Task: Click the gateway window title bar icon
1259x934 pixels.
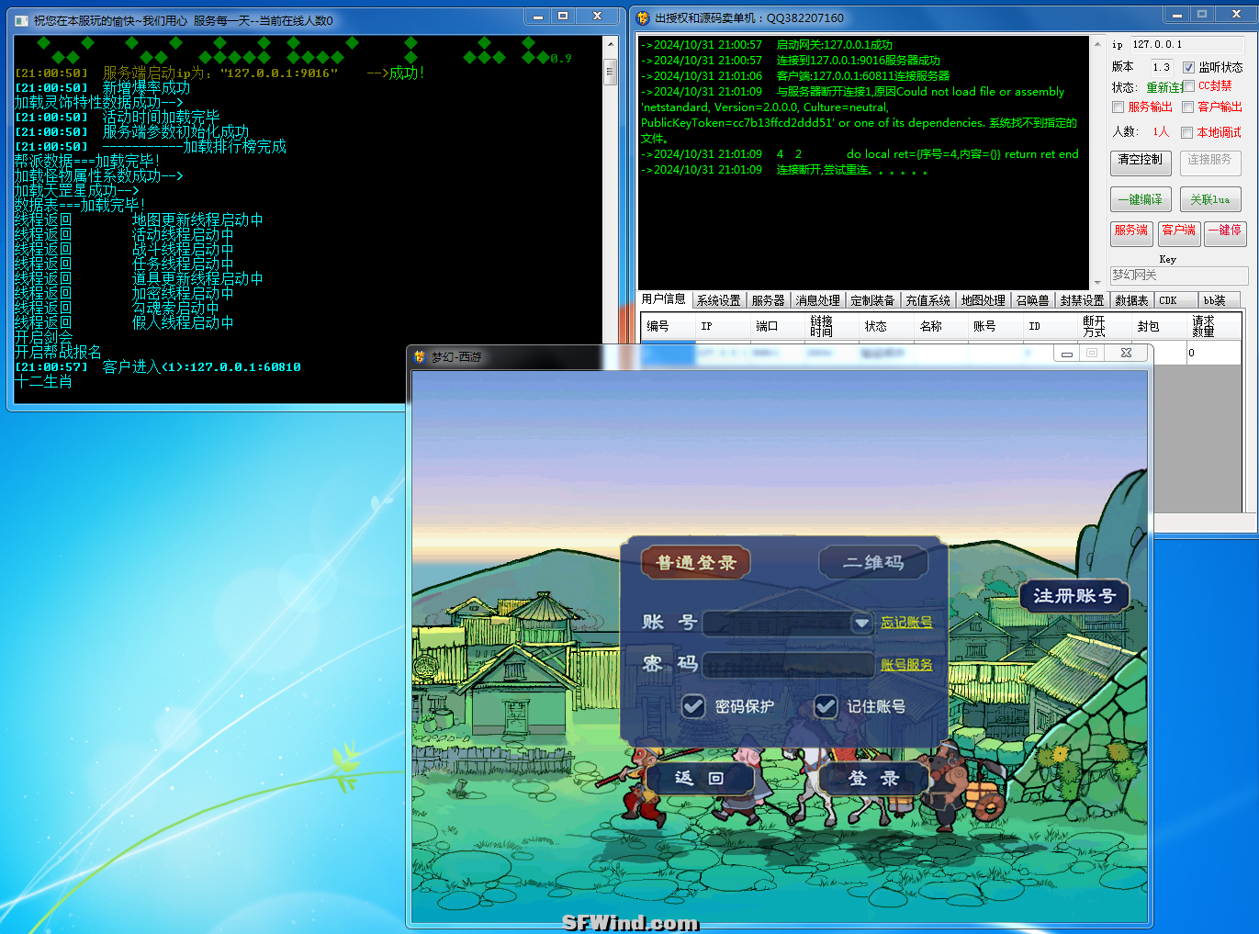Action: (x=643, y=17)
